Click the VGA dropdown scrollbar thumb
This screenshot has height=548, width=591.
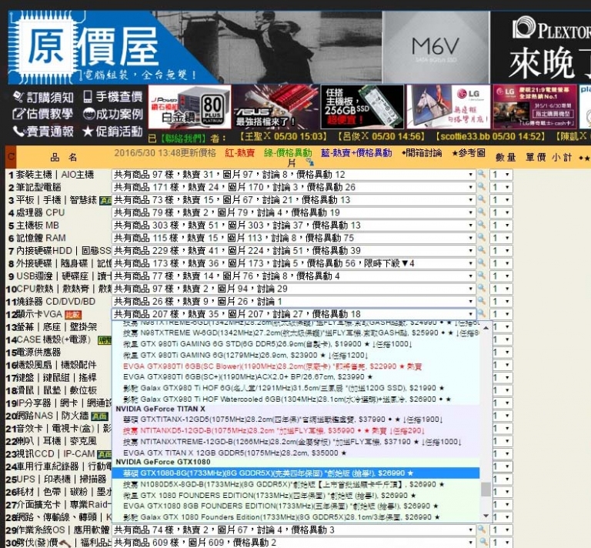pos(486,490)
